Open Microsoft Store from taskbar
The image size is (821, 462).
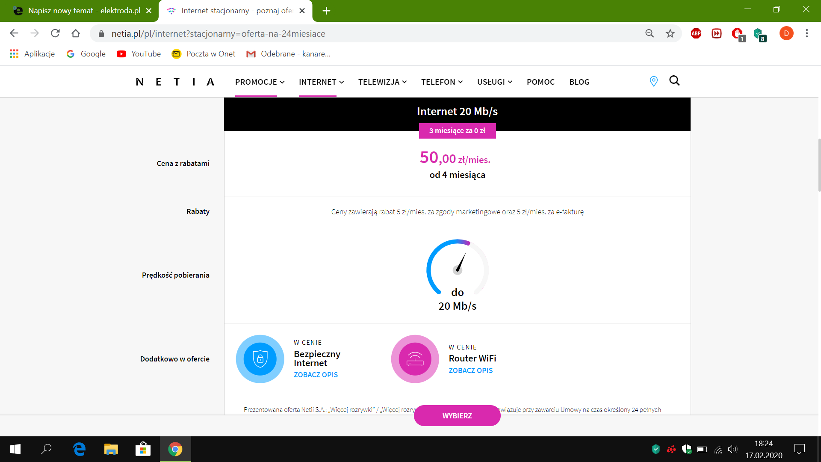coord(143,449)
